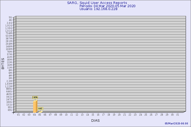Viewport: 191px width, 127px height.
Task: Click day 20 on the x-axis
Action: point(119,115)
